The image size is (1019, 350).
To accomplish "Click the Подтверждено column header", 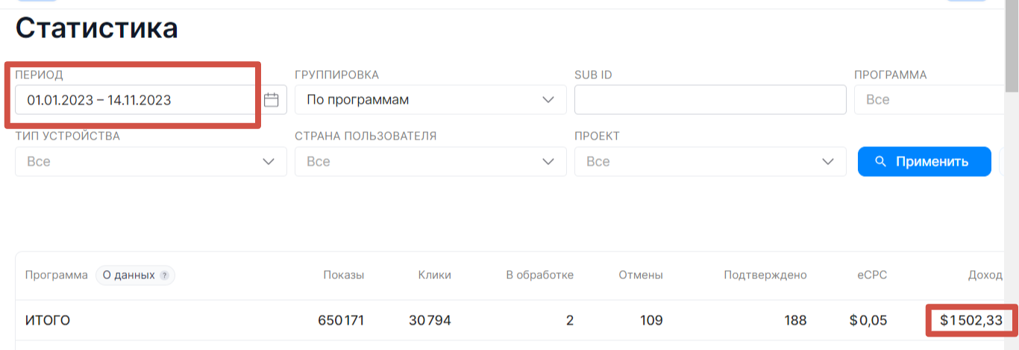I will click(765, 275).
